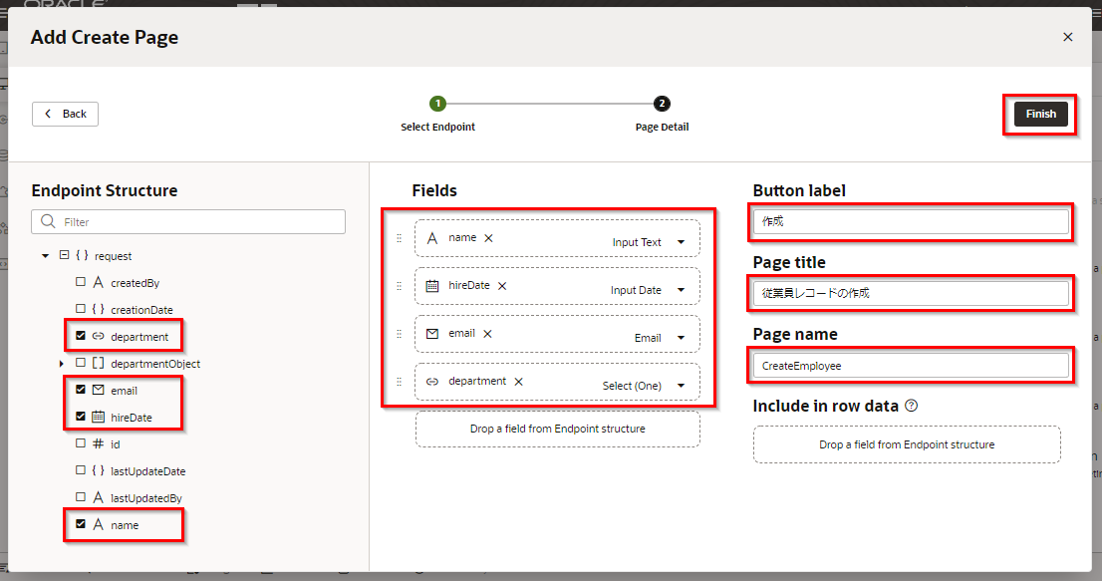Click the drag handle beside the email field

(x=400, y=334)
